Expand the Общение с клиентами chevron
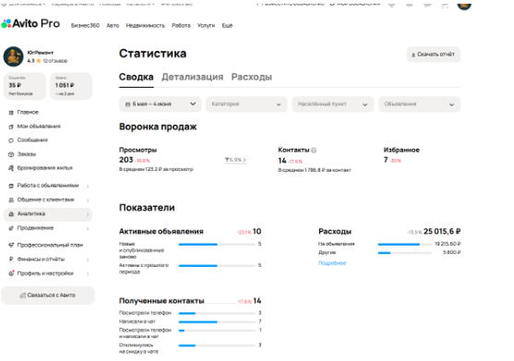 coord(88,200)
